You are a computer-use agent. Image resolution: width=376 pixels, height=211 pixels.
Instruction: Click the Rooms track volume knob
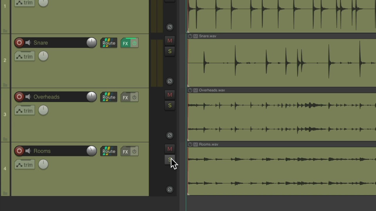tap(91, 151)
